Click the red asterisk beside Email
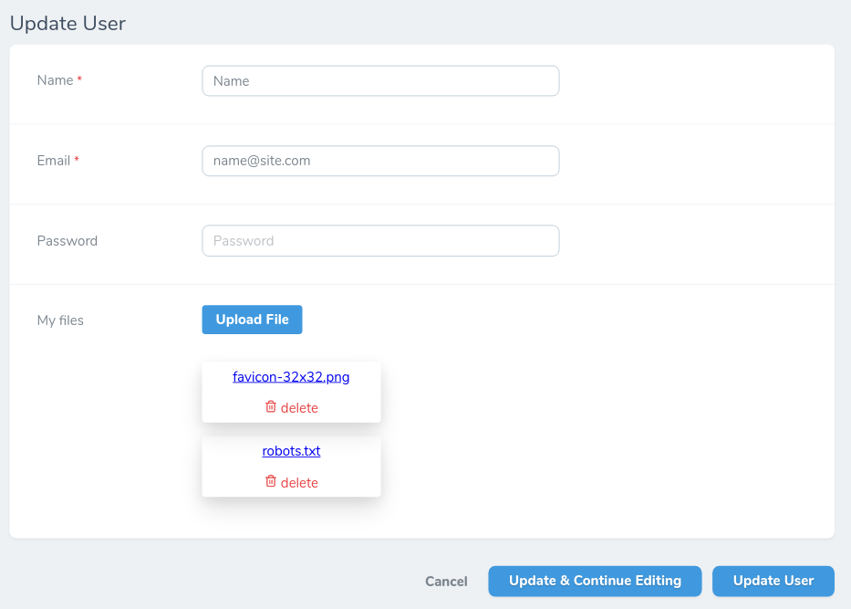 click(x=77, y=161)
